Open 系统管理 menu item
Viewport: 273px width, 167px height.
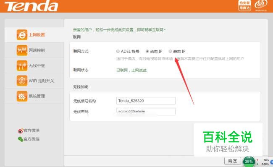tap(34, 96)
